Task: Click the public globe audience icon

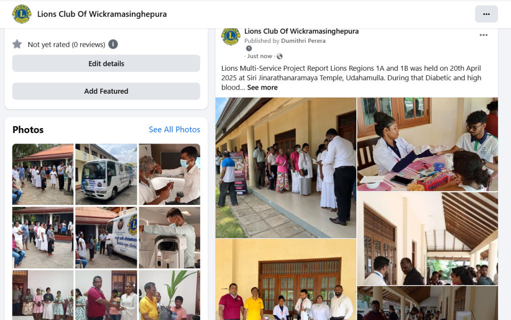Action: 279,56
